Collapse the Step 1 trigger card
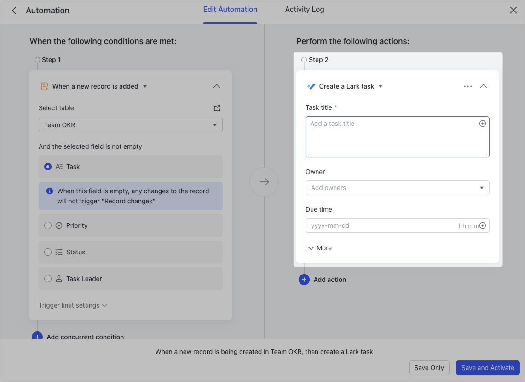 click(x=217, y=86)
